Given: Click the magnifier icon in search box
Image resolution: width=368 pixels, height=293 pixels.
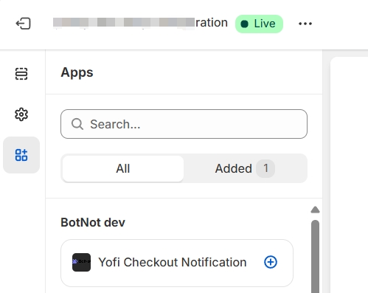Looking at the screenshot, I should [x=77, y=124].
